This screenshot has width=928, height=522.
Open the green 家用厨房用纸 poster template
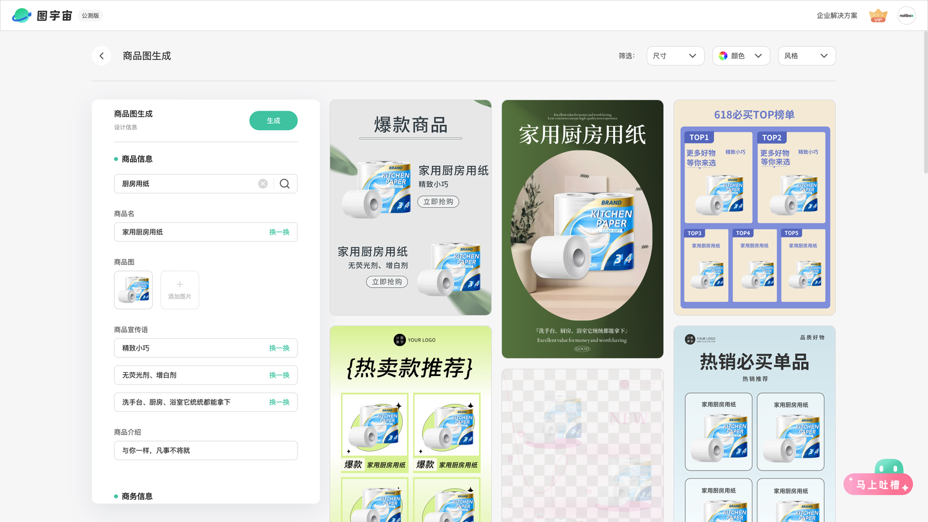[x=582, y=229]
